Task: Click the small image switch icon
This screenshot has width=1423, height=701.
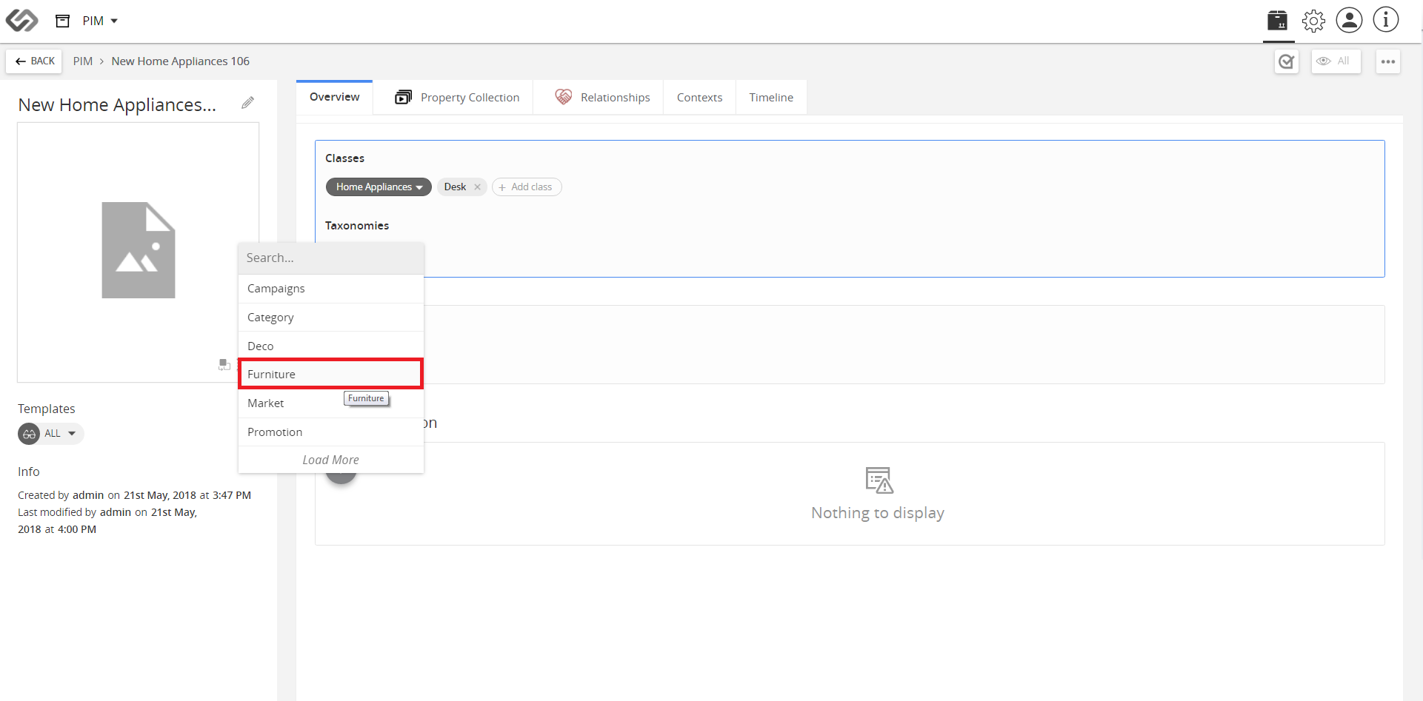Action: (224, 364)
